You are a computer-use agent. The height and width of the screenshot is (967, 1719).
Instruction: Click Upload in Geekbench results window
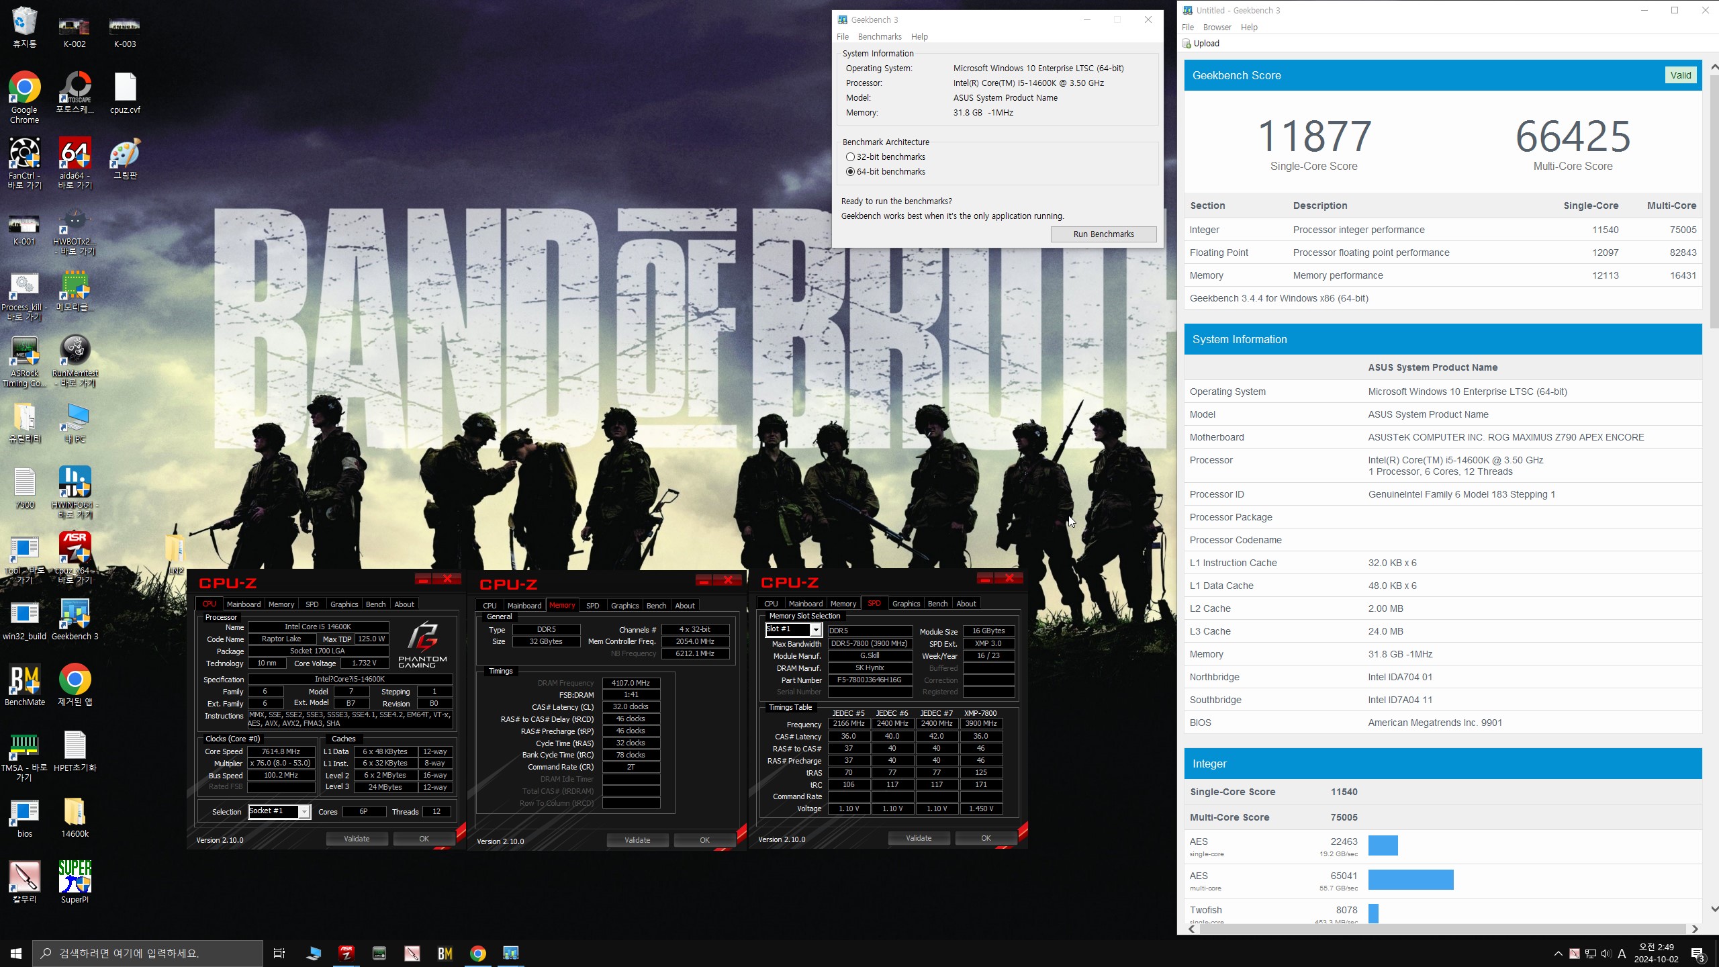tap(1201, 44)
